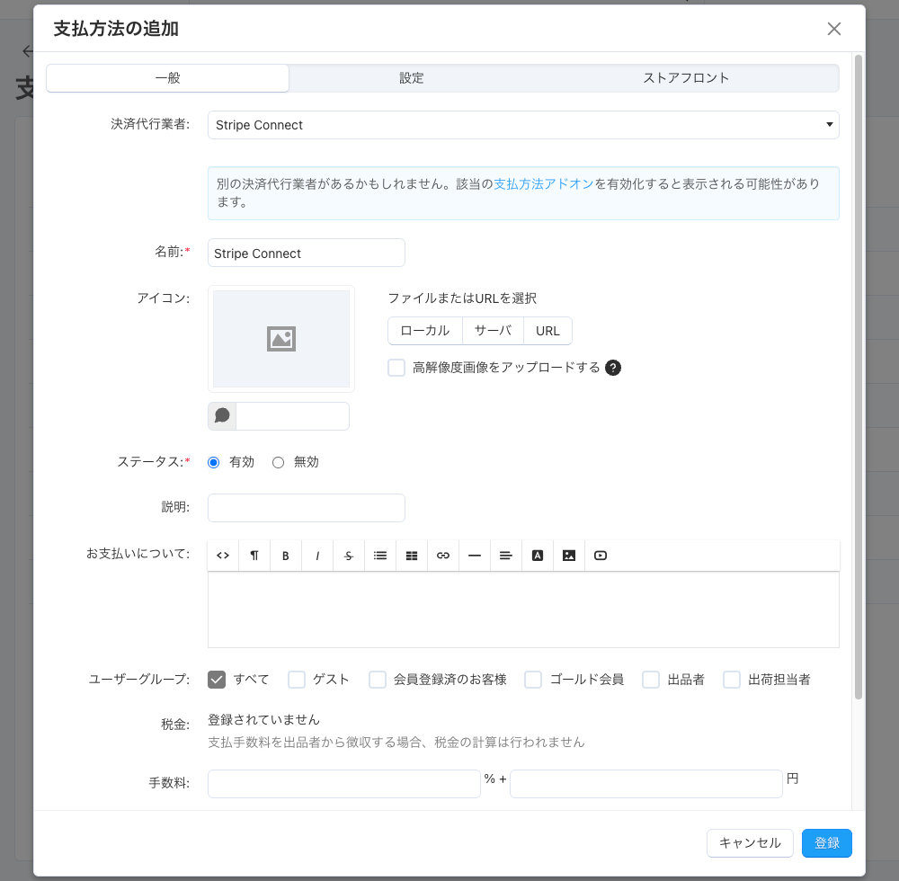Image resolution: width=899 pixels, height=881 pixels.
Task: Apply strikethrough formatting in the editor
Action: pos(348,556)
